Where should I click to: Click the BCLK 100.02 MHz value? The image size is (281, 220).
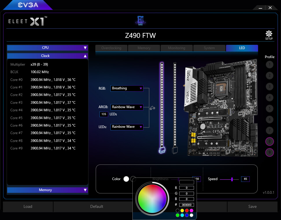[x=40, y=72]
